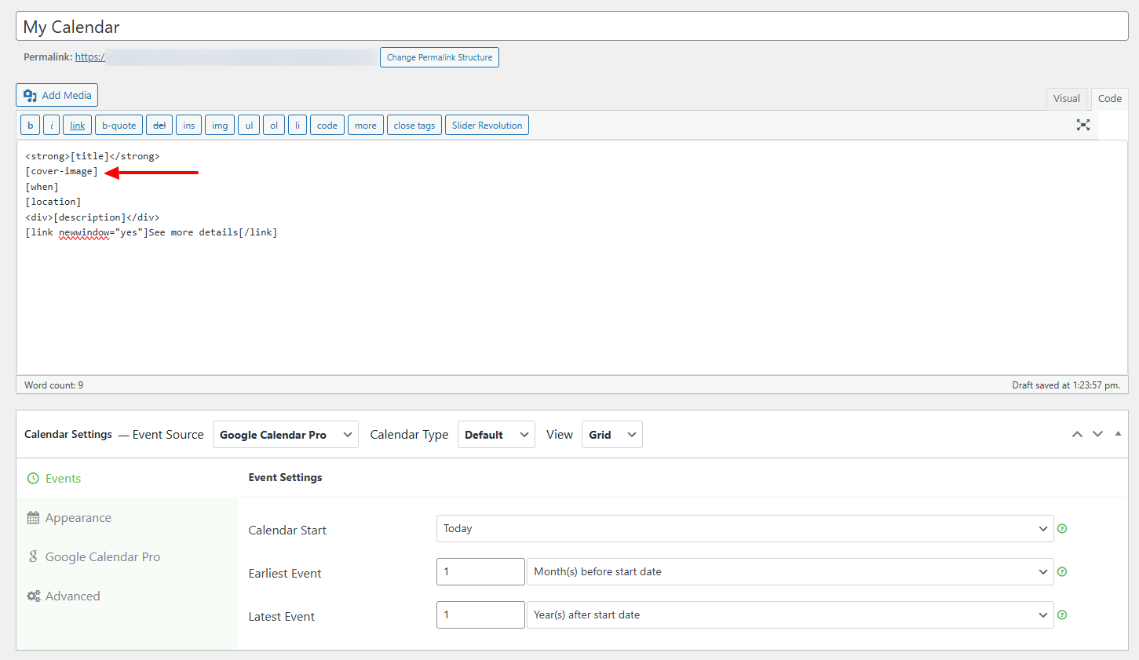Image resolution: width=1139 pixels, height=660 pixels.
Task: Click the Calendar Start help icon
Action: click(x=1062, y=529)
